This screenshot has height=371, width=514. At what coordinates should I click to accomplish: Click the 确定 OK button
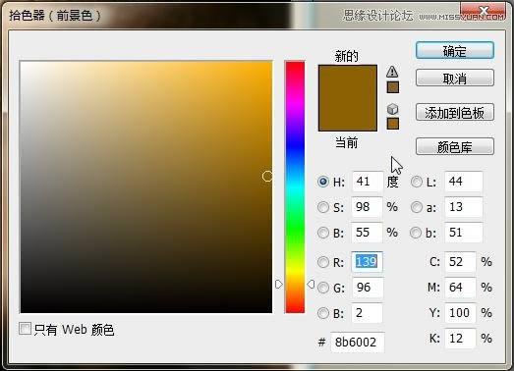[x=455, y=51]
